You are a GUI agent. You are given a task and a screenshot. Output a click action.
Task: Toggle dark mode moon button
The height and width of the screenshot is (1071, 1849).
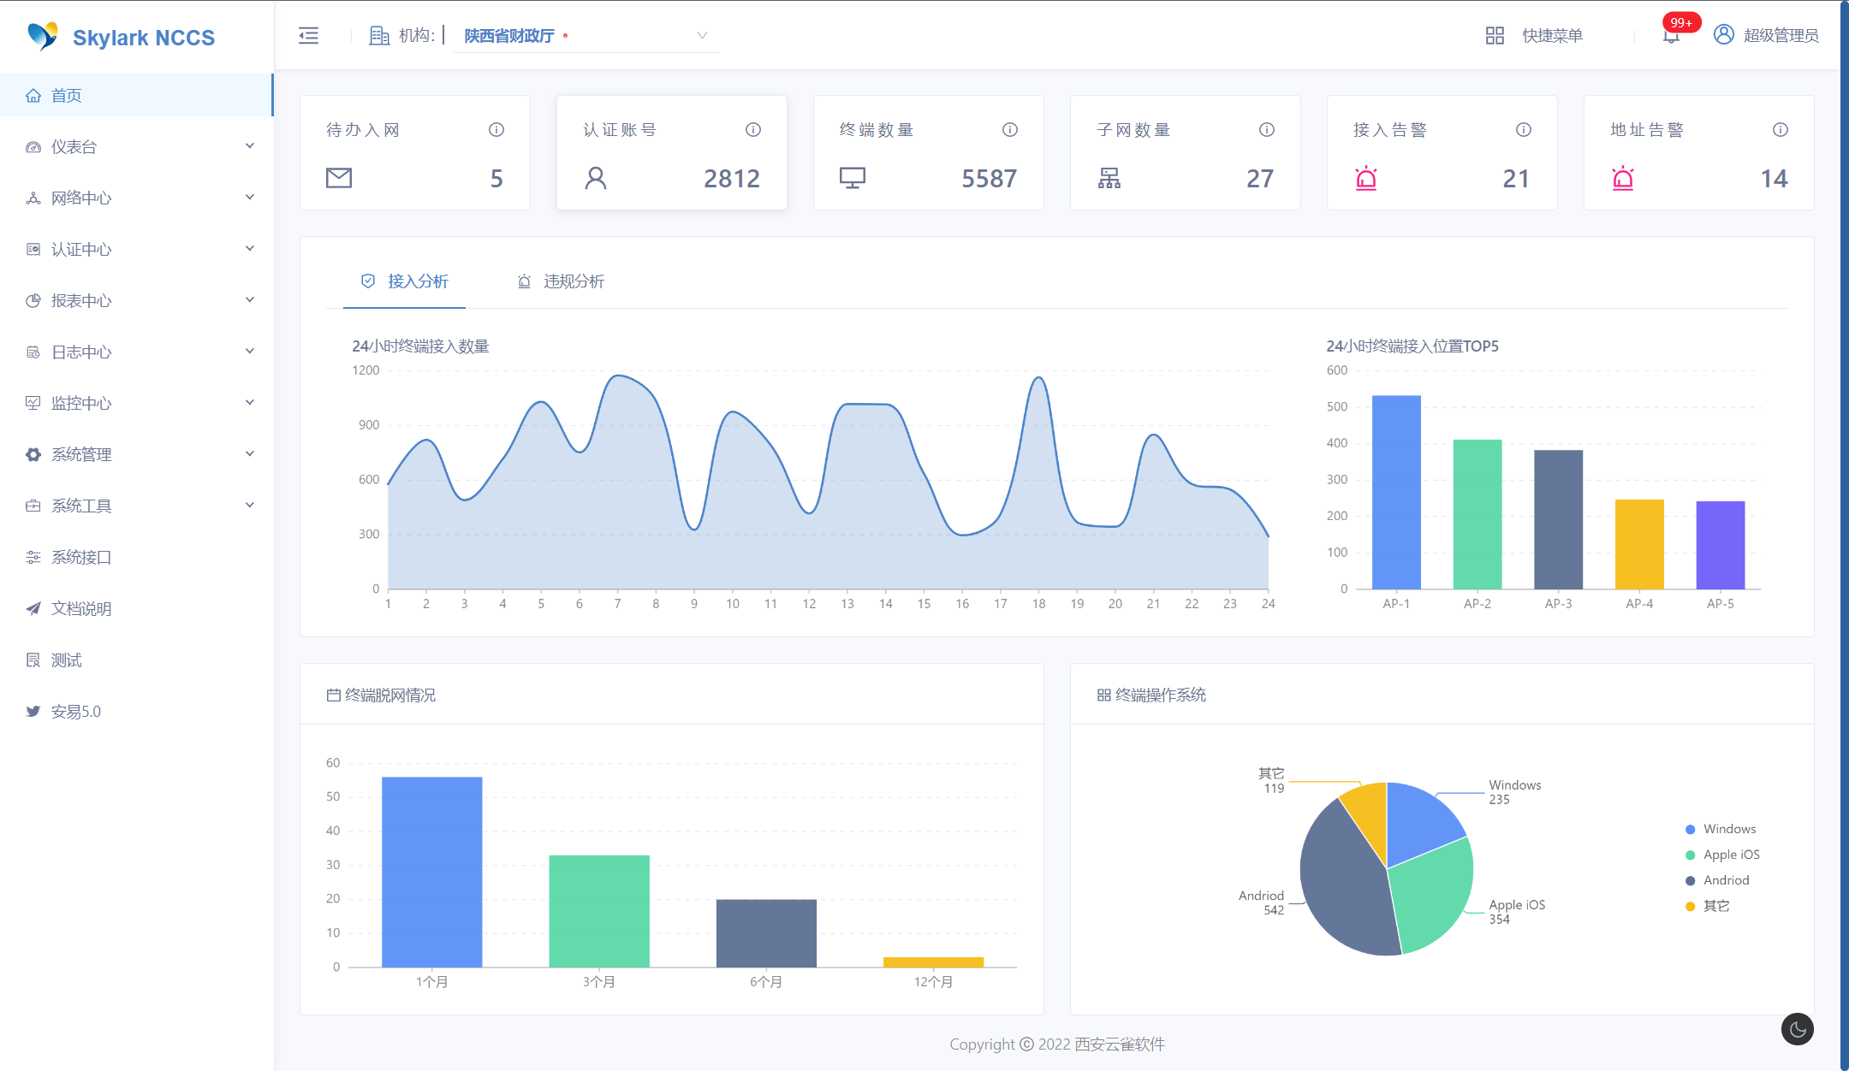coord(1797,1029)
